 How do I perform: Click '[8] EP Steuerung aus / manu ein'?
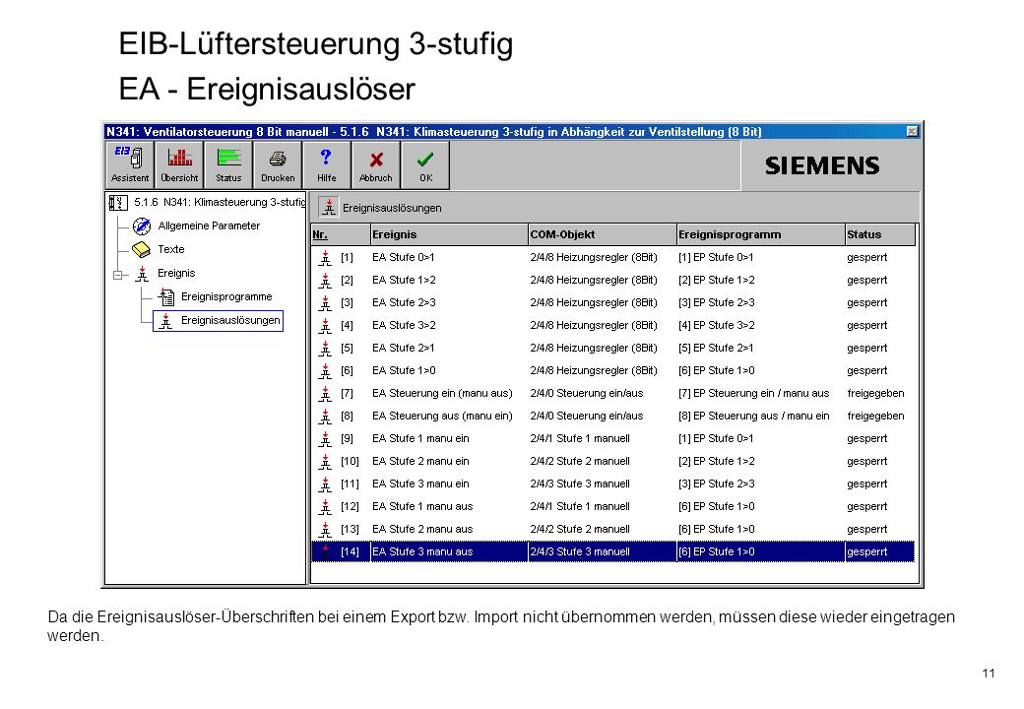click(x=753, y=416)
